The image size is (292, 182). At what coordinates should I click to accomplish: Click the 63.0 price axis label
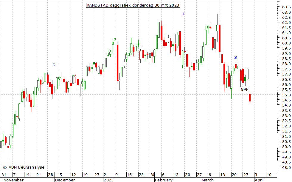pyautogui.click(x=286, y=12)
